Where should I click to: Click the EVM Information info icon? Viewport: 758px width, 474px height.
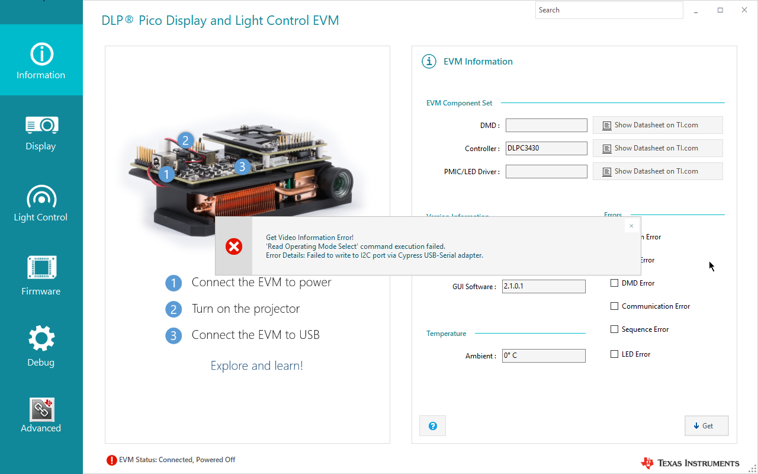429,61
